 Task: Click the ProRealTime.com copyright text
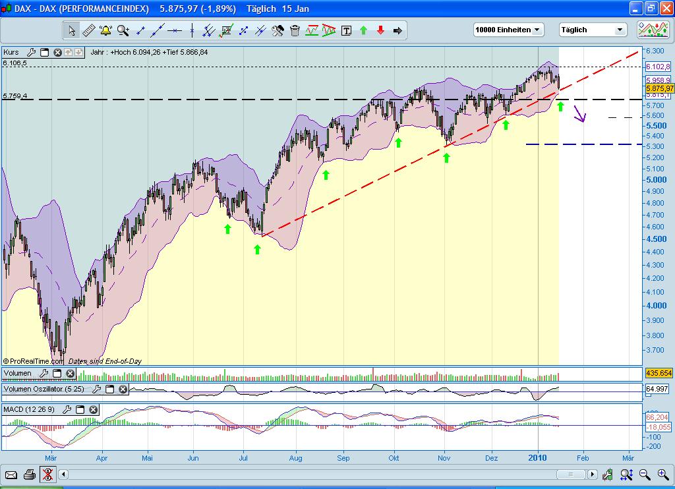(x=33, y=362)
